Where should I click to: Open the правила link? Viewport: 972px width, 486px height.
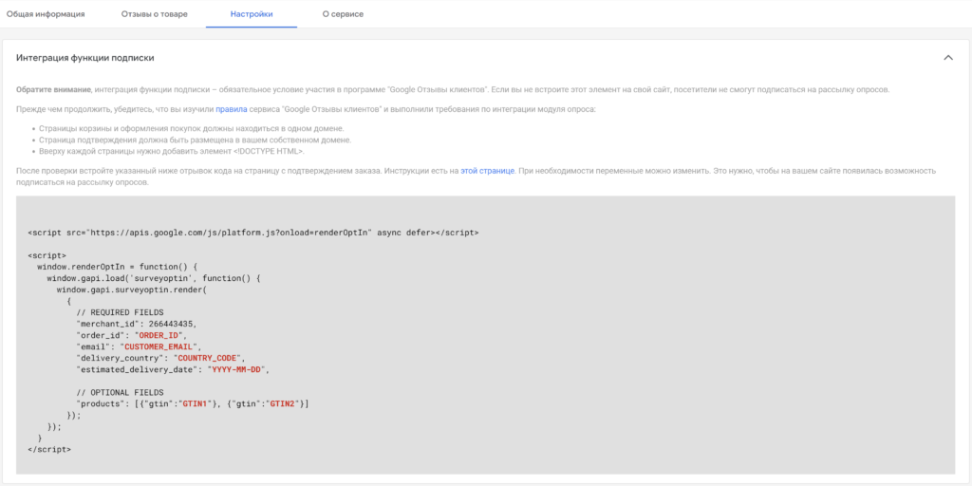pyautogui.click(x=232, y=110)
